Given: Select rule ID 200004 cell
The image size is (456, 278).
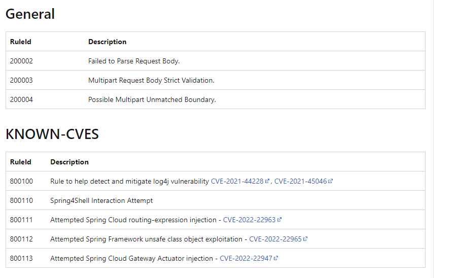Looking at the screenshot, I should tap(21, 100).
